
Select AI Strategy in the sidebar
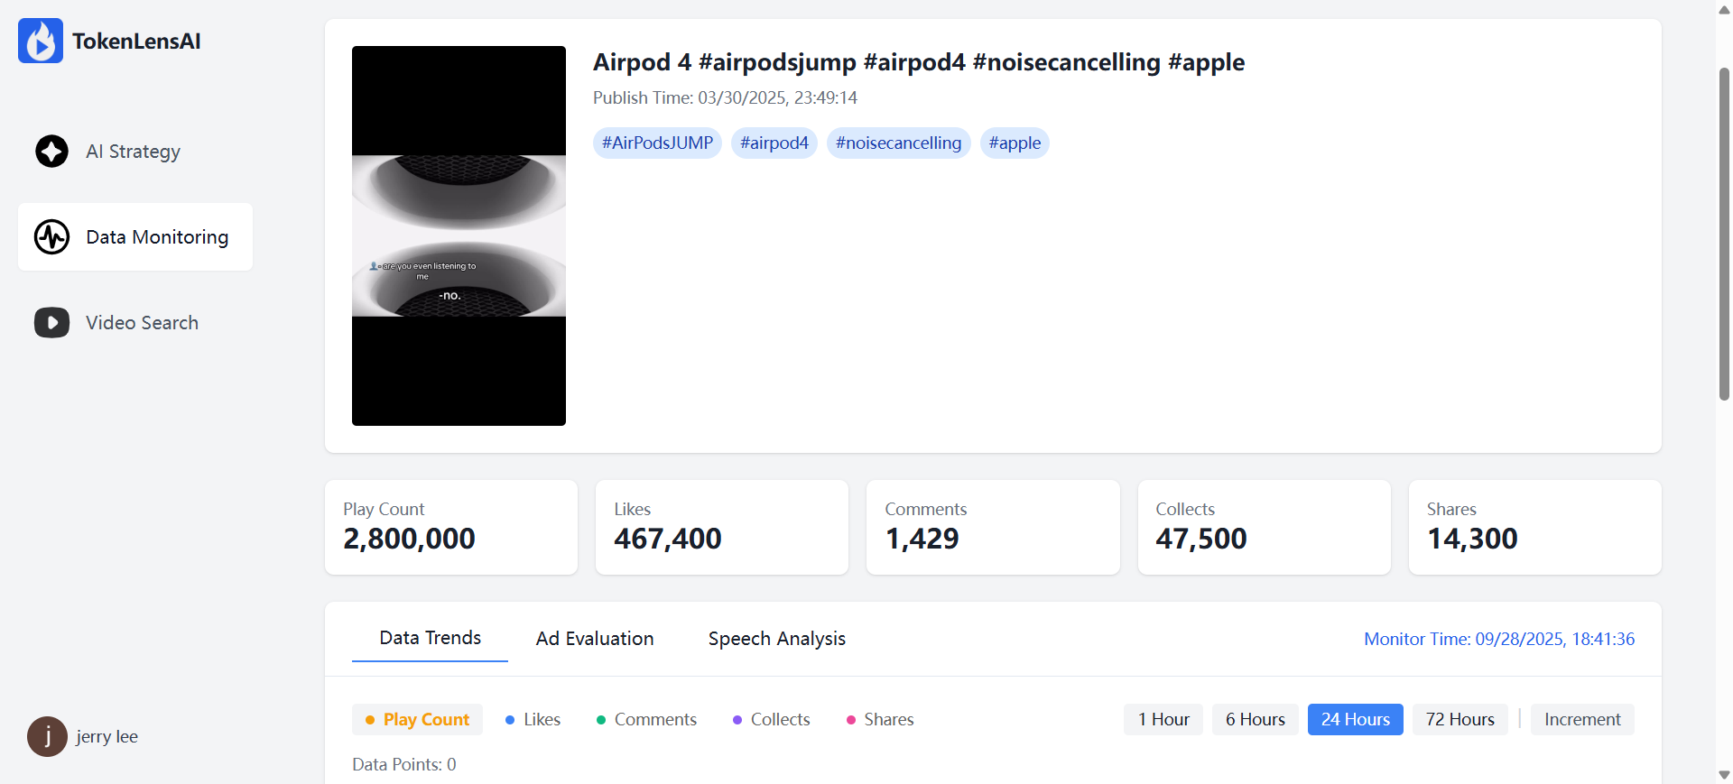tap(133, 151)
